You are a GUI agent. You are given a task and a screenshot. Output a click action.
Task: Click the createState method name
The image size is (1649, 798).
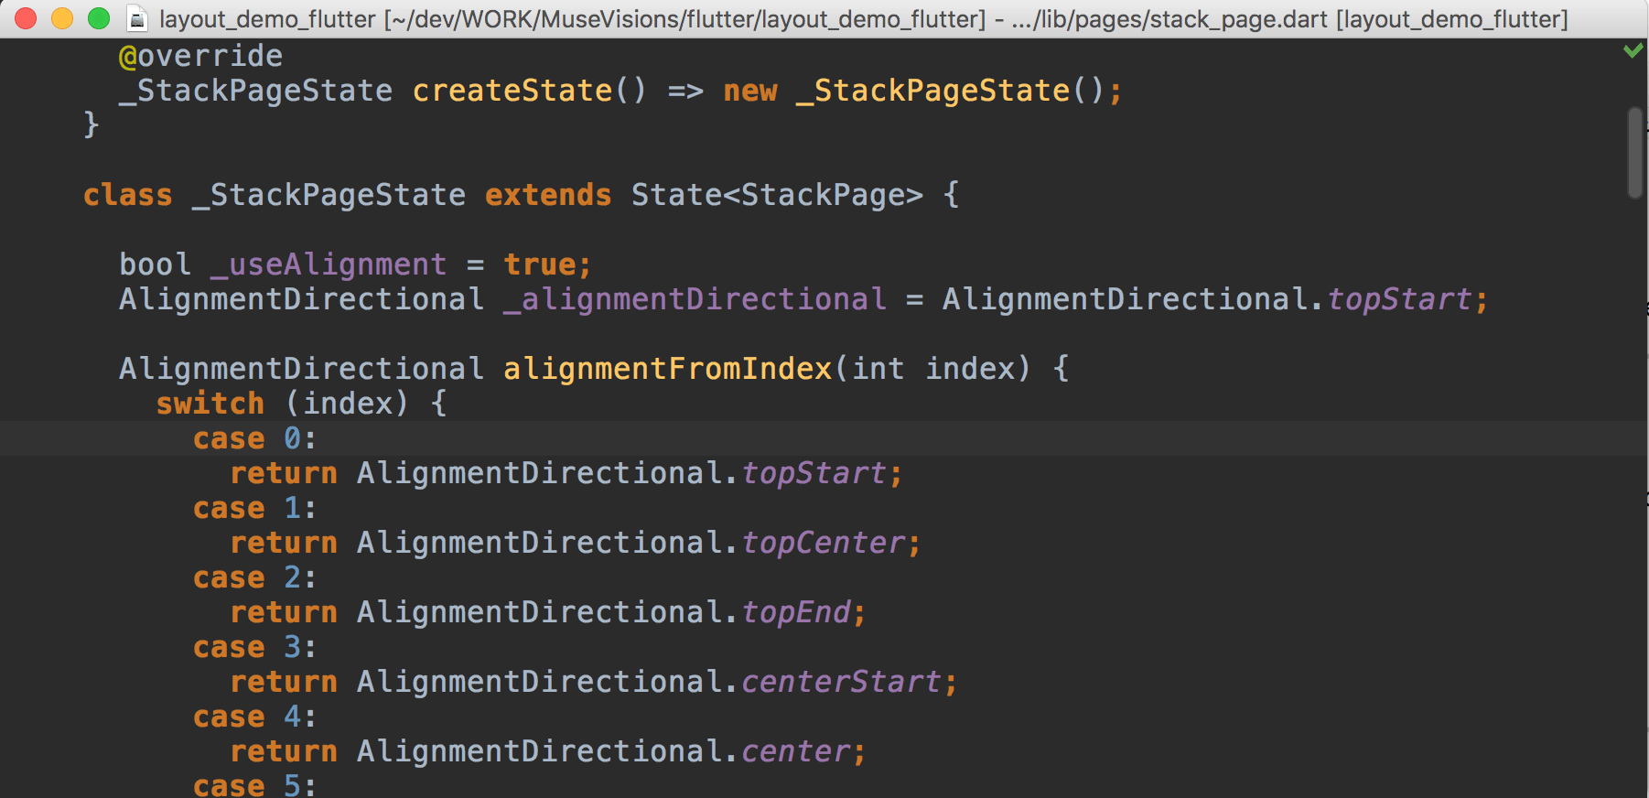point(512,91)
